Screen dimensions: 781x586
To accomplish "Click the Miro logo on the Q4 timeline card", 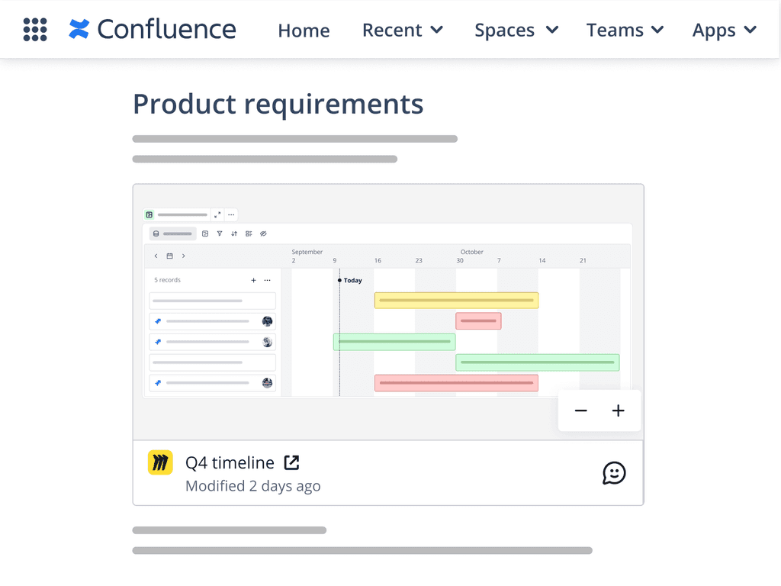I will point(160,462).
